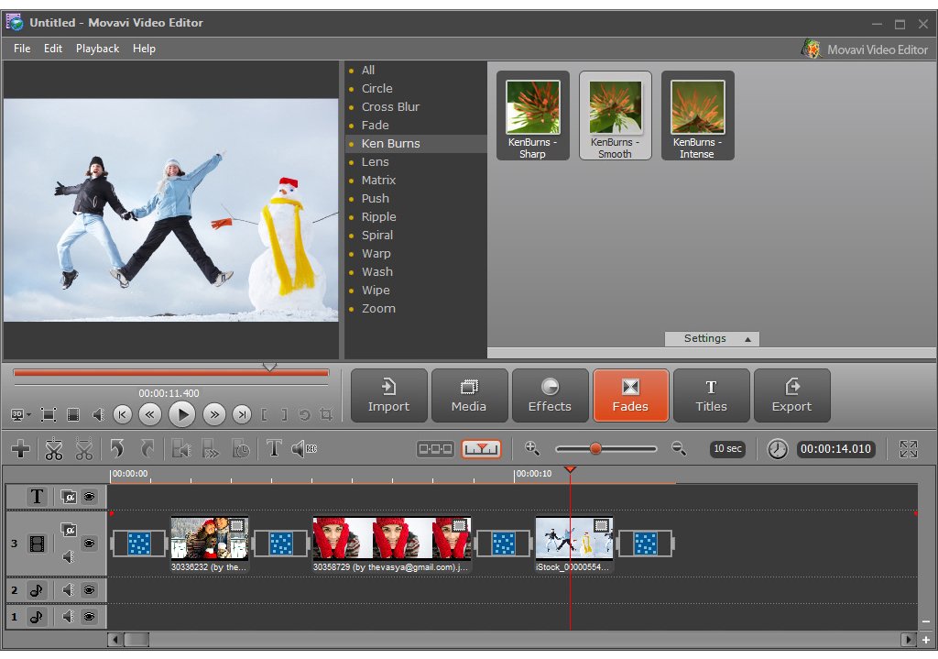Select the KenBurns - Intense thumbnail

point(697,115)
